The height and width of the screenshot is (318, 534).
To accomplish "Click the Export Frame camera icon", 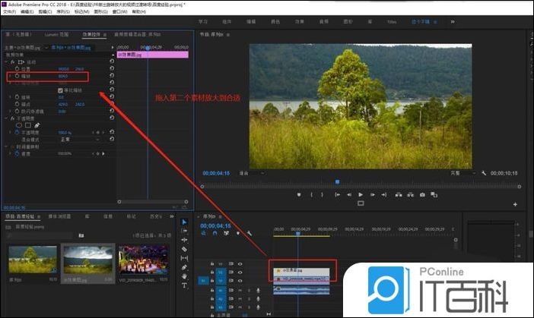I will [422, 195].
